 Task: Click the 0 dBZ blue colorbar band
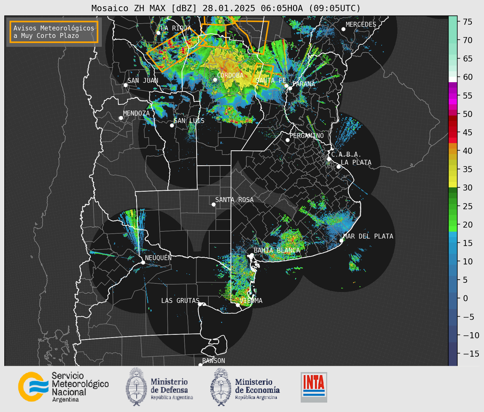452,298
